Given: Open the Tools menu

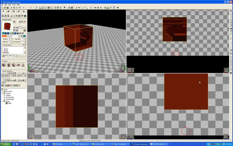Looking at the screenshot, I should coord(14,5).
